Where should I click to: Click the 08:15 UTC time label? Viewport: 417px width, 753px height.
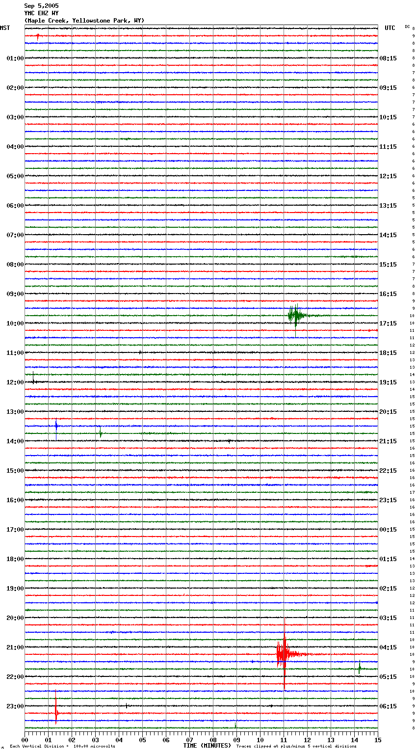pos(388,58)
